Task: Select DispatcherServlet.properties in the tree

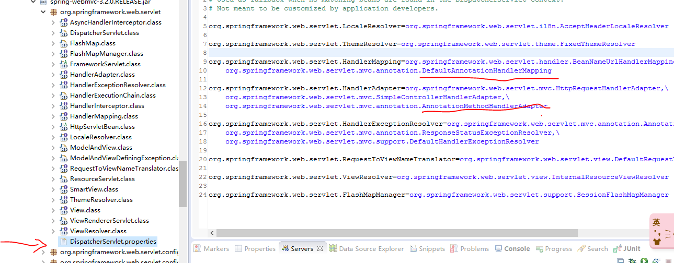Action: [x=108, y=242]
